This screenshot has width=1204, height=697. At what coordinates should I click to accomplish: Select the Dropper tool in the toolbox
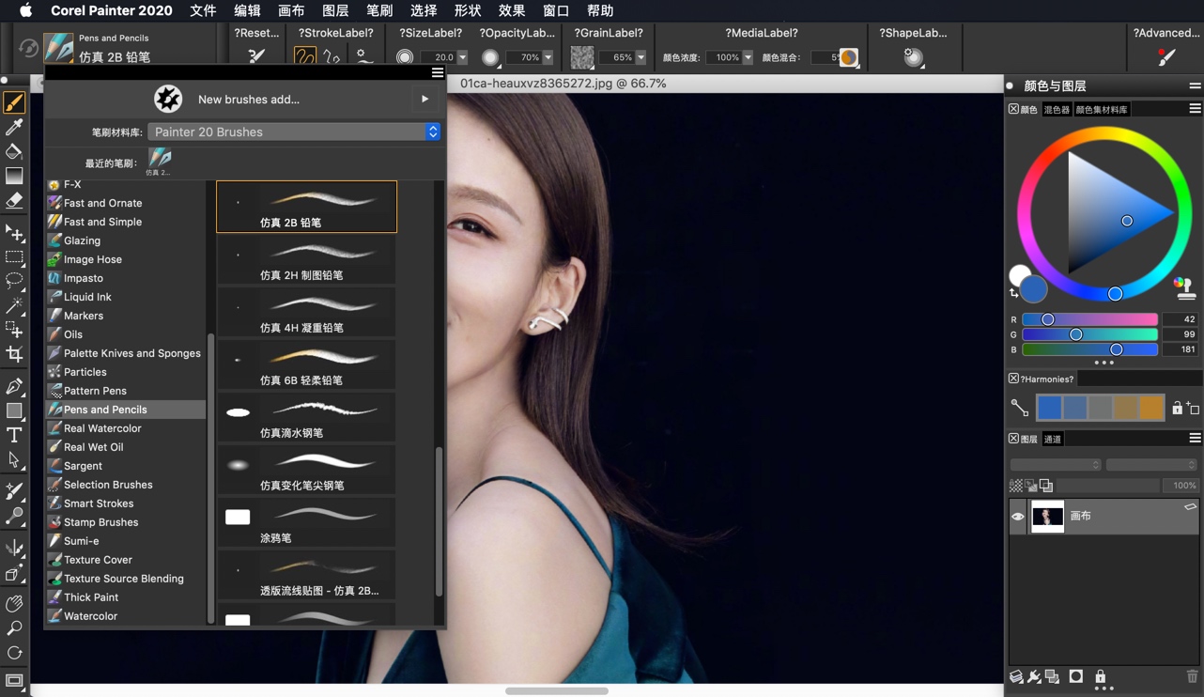click(x=14, y=127)
